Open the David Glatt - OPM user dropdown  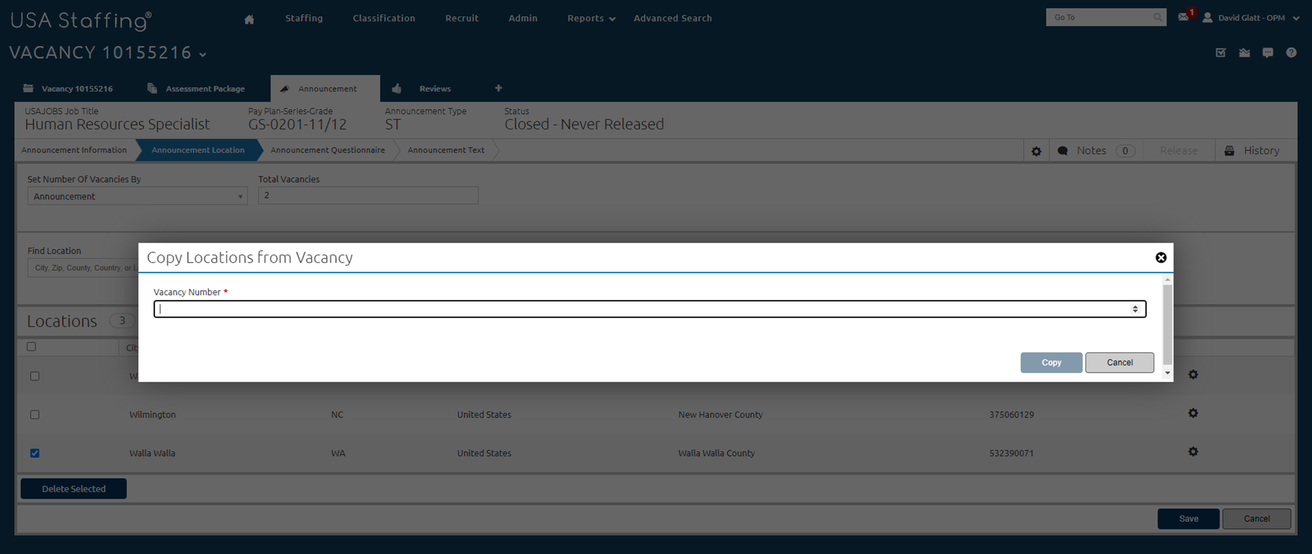[x=1296, y=18]
